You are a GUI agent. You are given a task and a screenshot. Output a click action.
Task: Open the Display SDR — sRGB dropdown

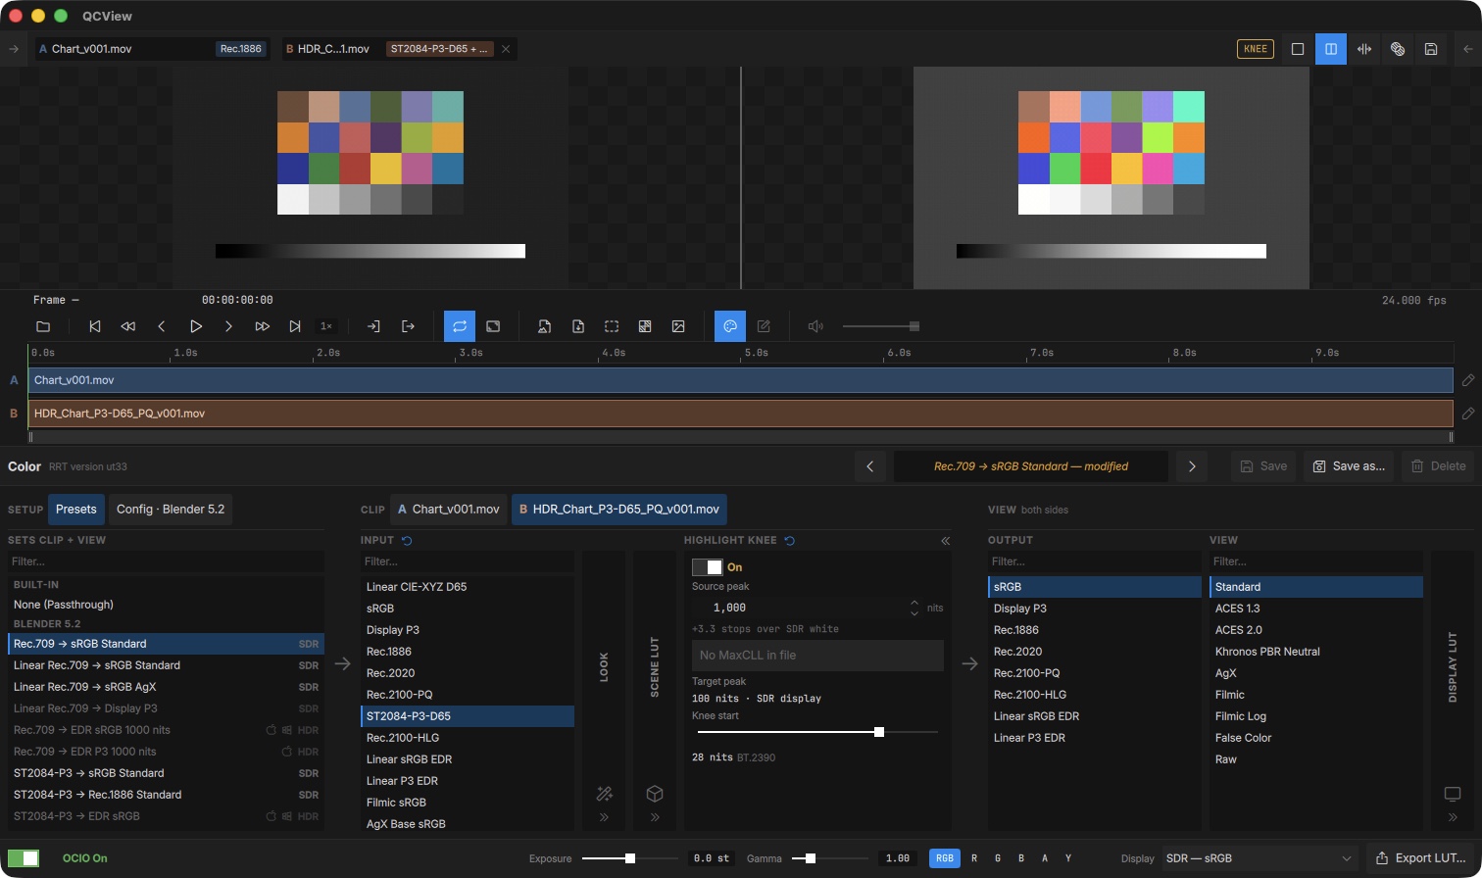tap(1260, 858)
